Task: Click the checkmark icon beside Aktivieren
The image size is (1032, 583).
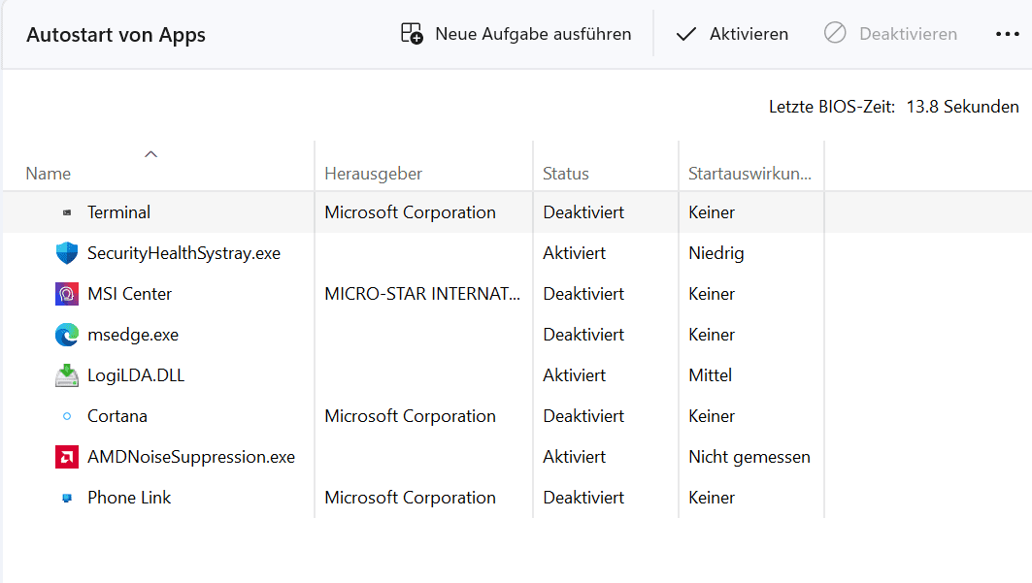Action: 685,34
